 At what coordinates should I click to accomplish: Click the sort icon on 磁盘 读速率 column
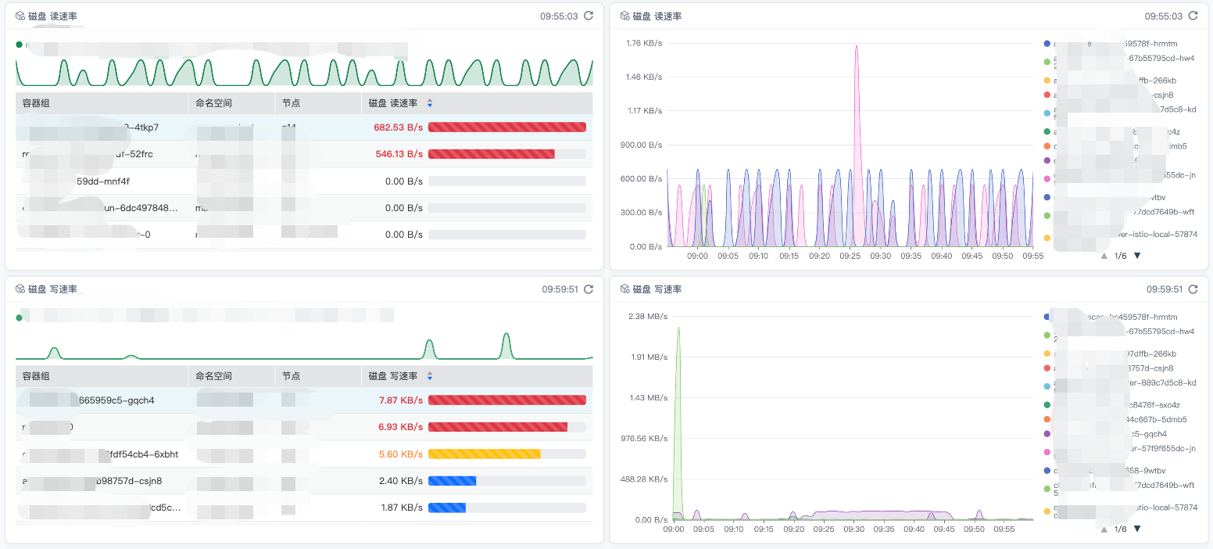(429, 103)
